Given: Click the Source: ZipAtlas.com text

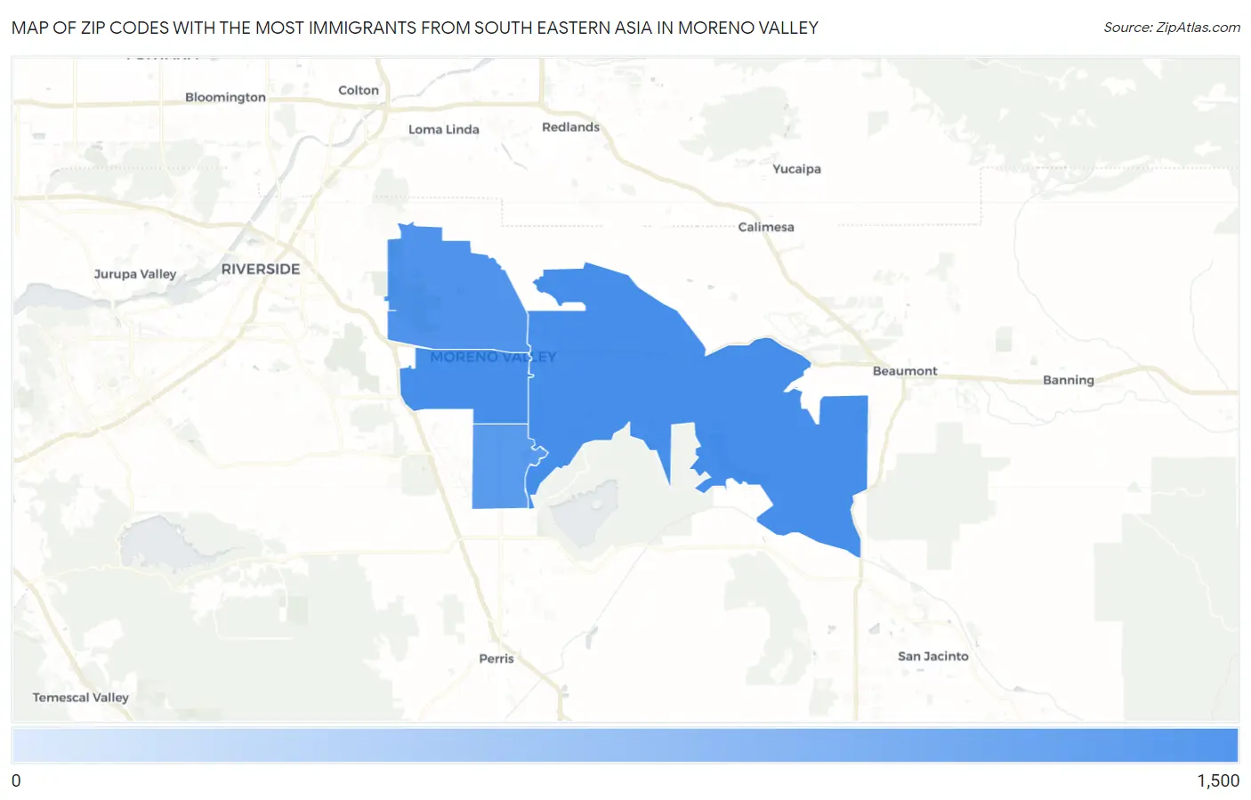Looking at the screenshot, I should point(1172,28).
